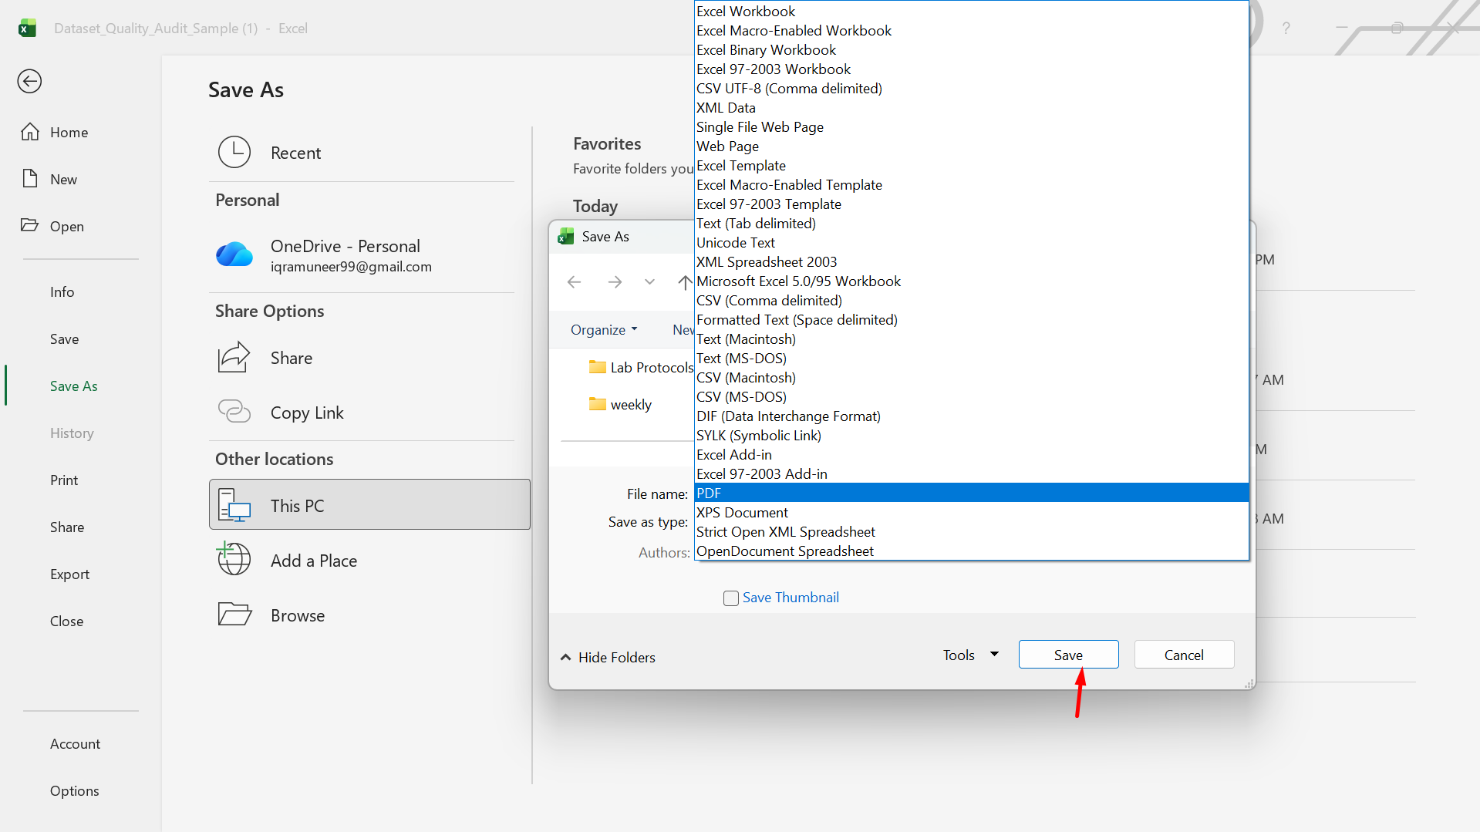Pick Web Page file type
Screen dimensions: 1480x832
[x=972, y=146]
